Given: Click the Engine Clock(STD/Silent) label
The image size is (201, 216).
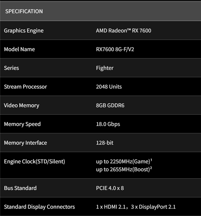Looking at the screenshot, I should 35,162.
